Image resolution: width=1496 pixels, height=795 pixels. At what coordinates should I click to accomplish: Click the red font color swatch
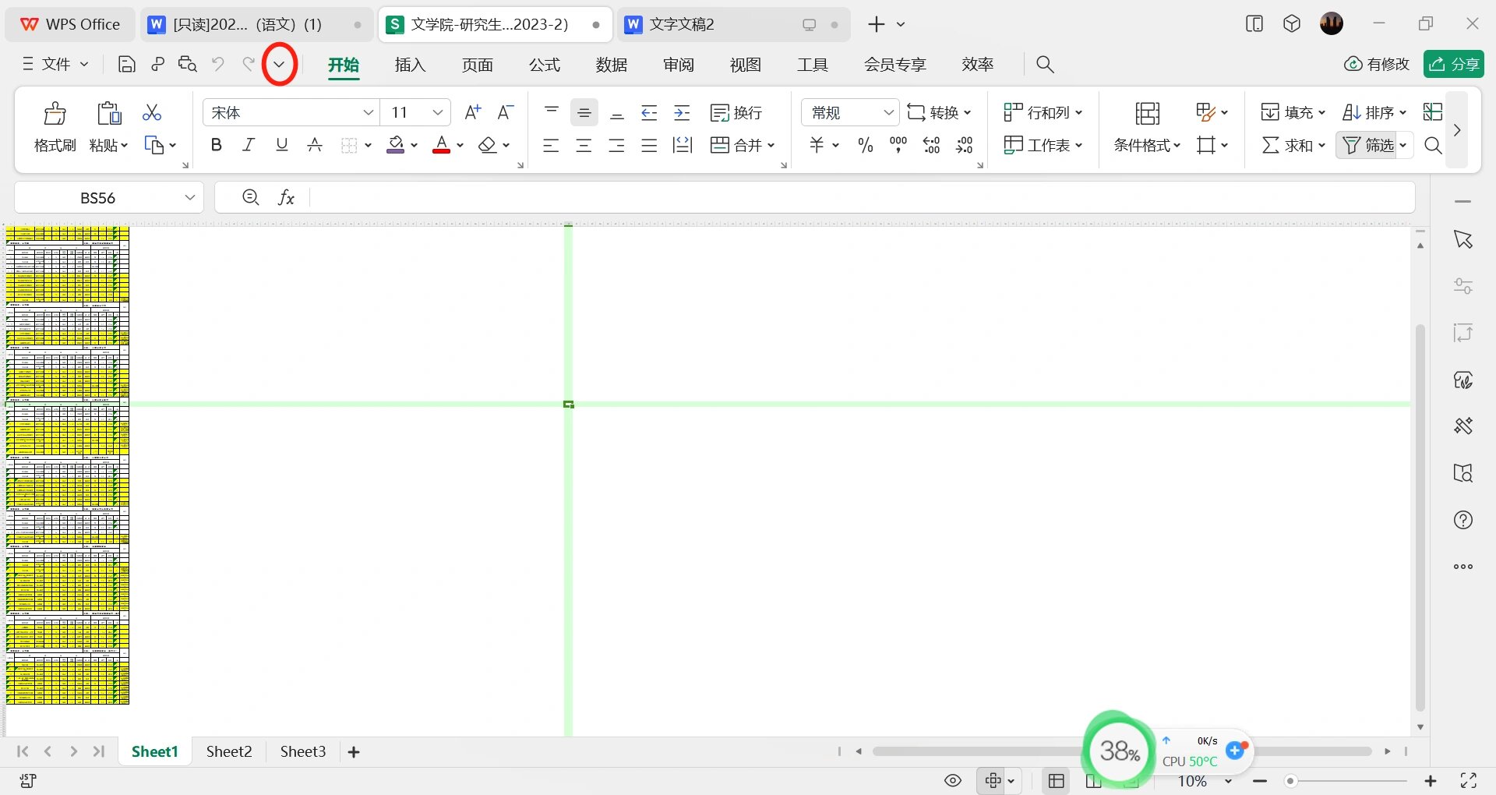pyautogui.click(x=442, y=145)
